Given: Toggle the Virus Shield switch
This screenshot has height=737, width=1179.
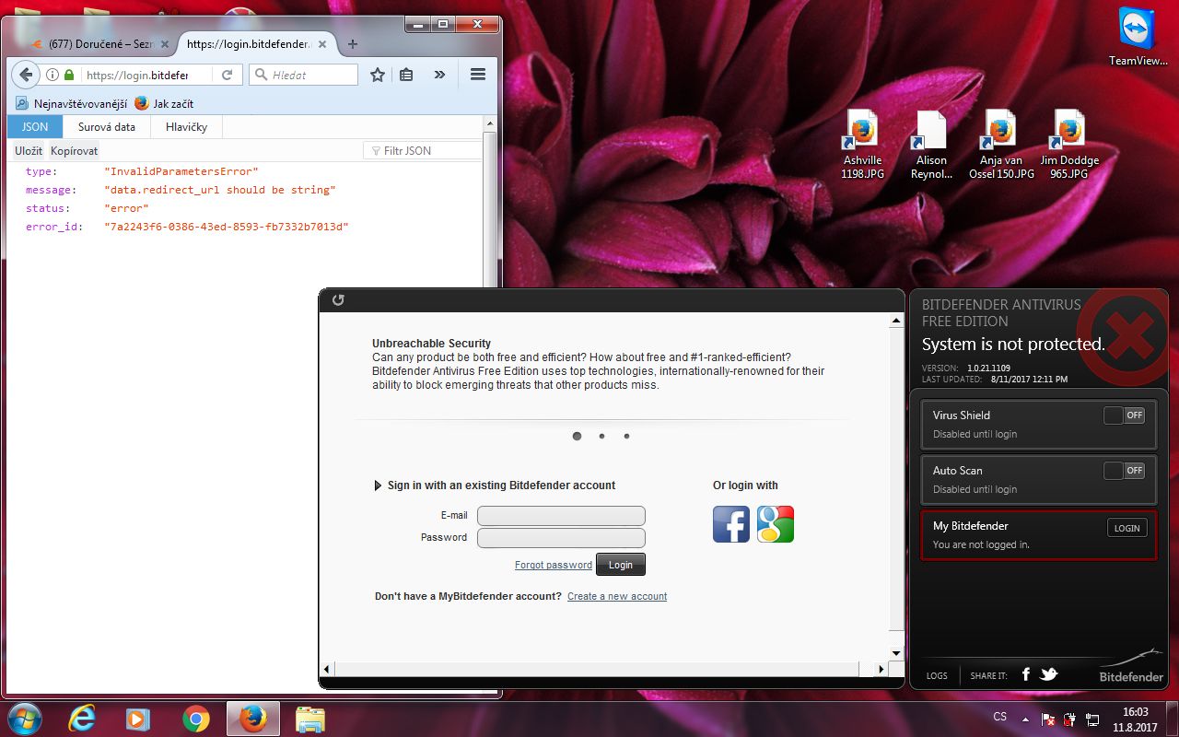Looking at the screenshot, I should click(x=1125, y=415).
